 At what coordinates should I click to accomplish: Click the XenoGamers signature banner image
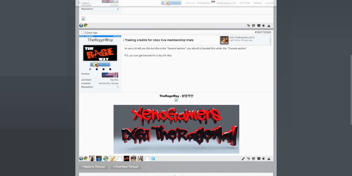pos(176,129)
